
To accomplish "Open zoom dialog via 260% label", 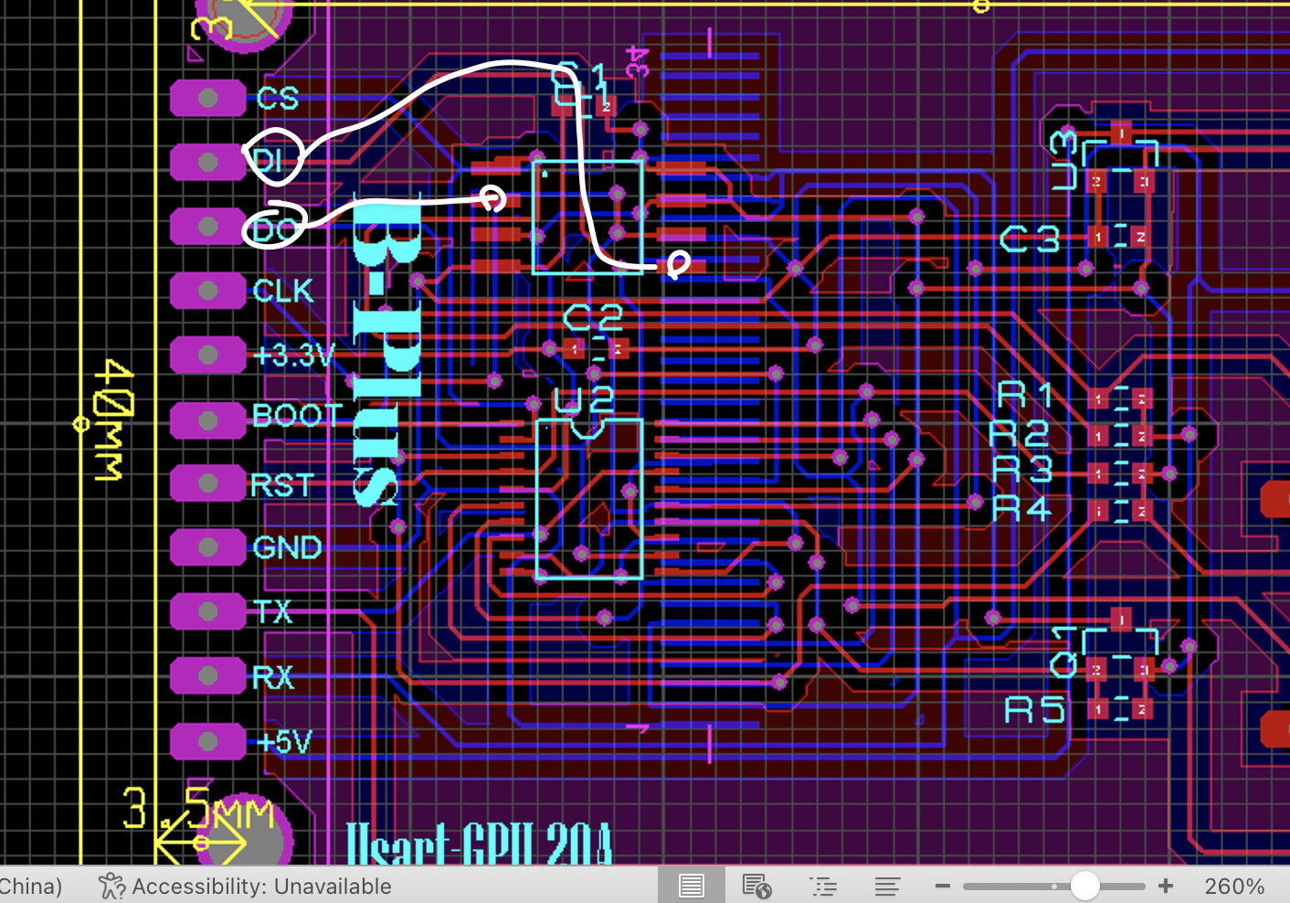I will [x=1234, y=886].
